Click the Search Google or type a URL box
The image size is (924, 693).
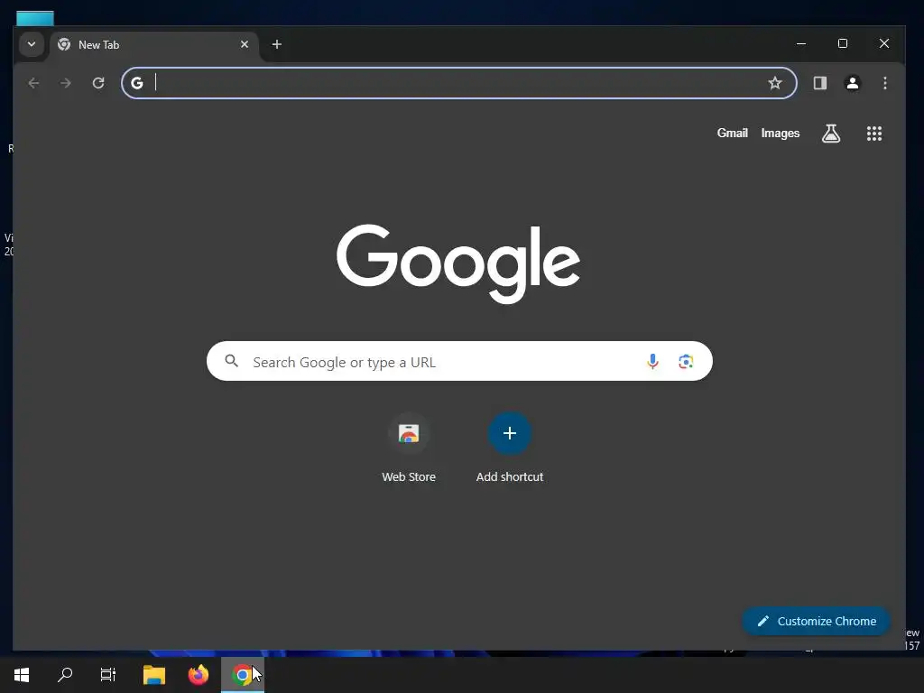coord(459,361)
